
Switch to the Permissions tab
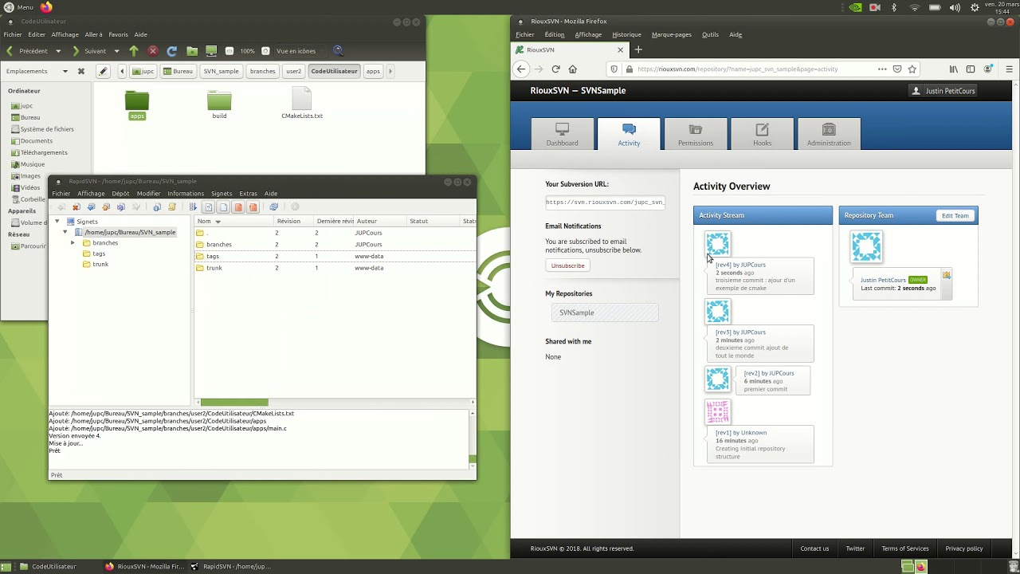pos(696,134)
